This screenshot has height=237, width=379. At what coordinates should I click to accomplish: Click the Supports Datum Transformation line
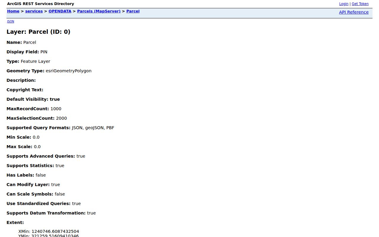click(x=51, y=213)
